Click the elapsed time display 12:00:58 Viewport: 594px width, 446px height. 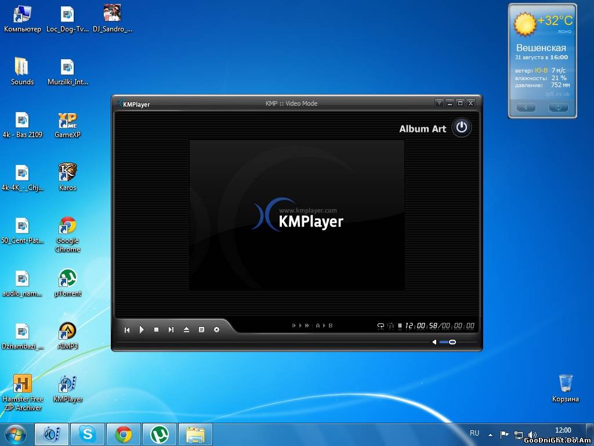click(421, 326)
